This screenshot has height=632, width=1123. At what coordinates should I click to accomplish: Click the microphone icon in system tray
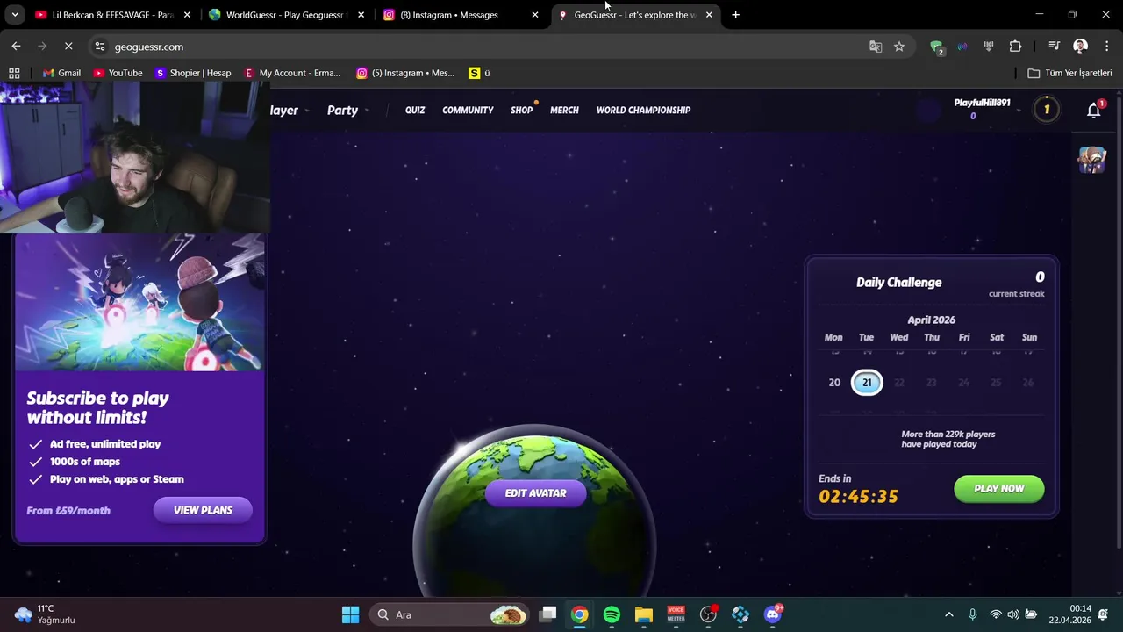972,614
